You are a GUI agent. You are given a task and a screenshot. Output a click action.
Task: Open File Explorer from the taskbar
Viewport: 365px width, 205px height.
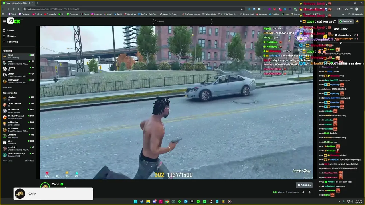click(x=148, y=202)
